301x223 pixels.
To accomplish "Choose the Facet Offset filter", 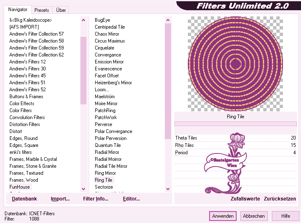I will tap(107, 76).
